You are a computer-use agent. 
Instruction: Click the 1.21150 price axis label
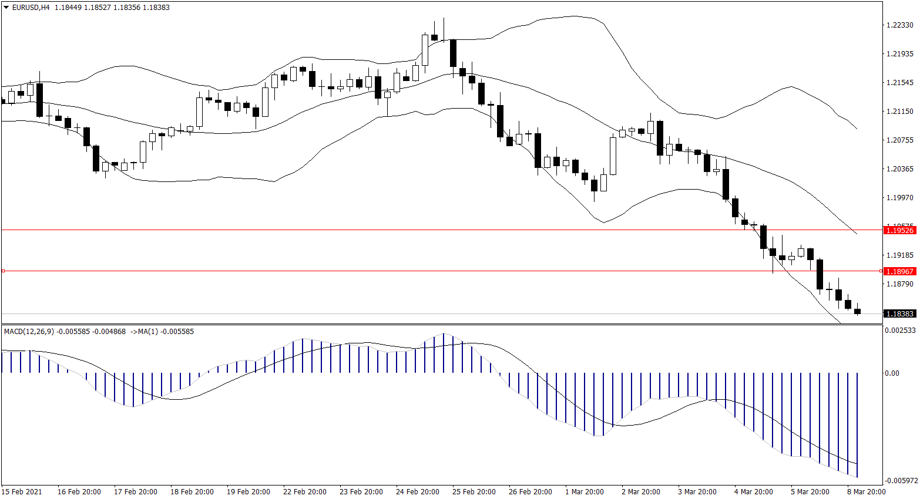click(x=899, y=111)
